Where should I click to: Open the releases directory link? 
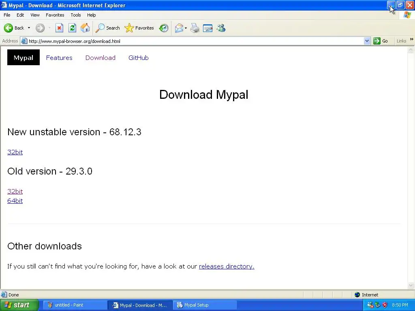point(227,266)
